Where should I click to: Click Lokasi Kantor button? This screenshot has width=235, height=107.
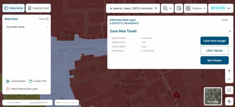pos(16,81)
